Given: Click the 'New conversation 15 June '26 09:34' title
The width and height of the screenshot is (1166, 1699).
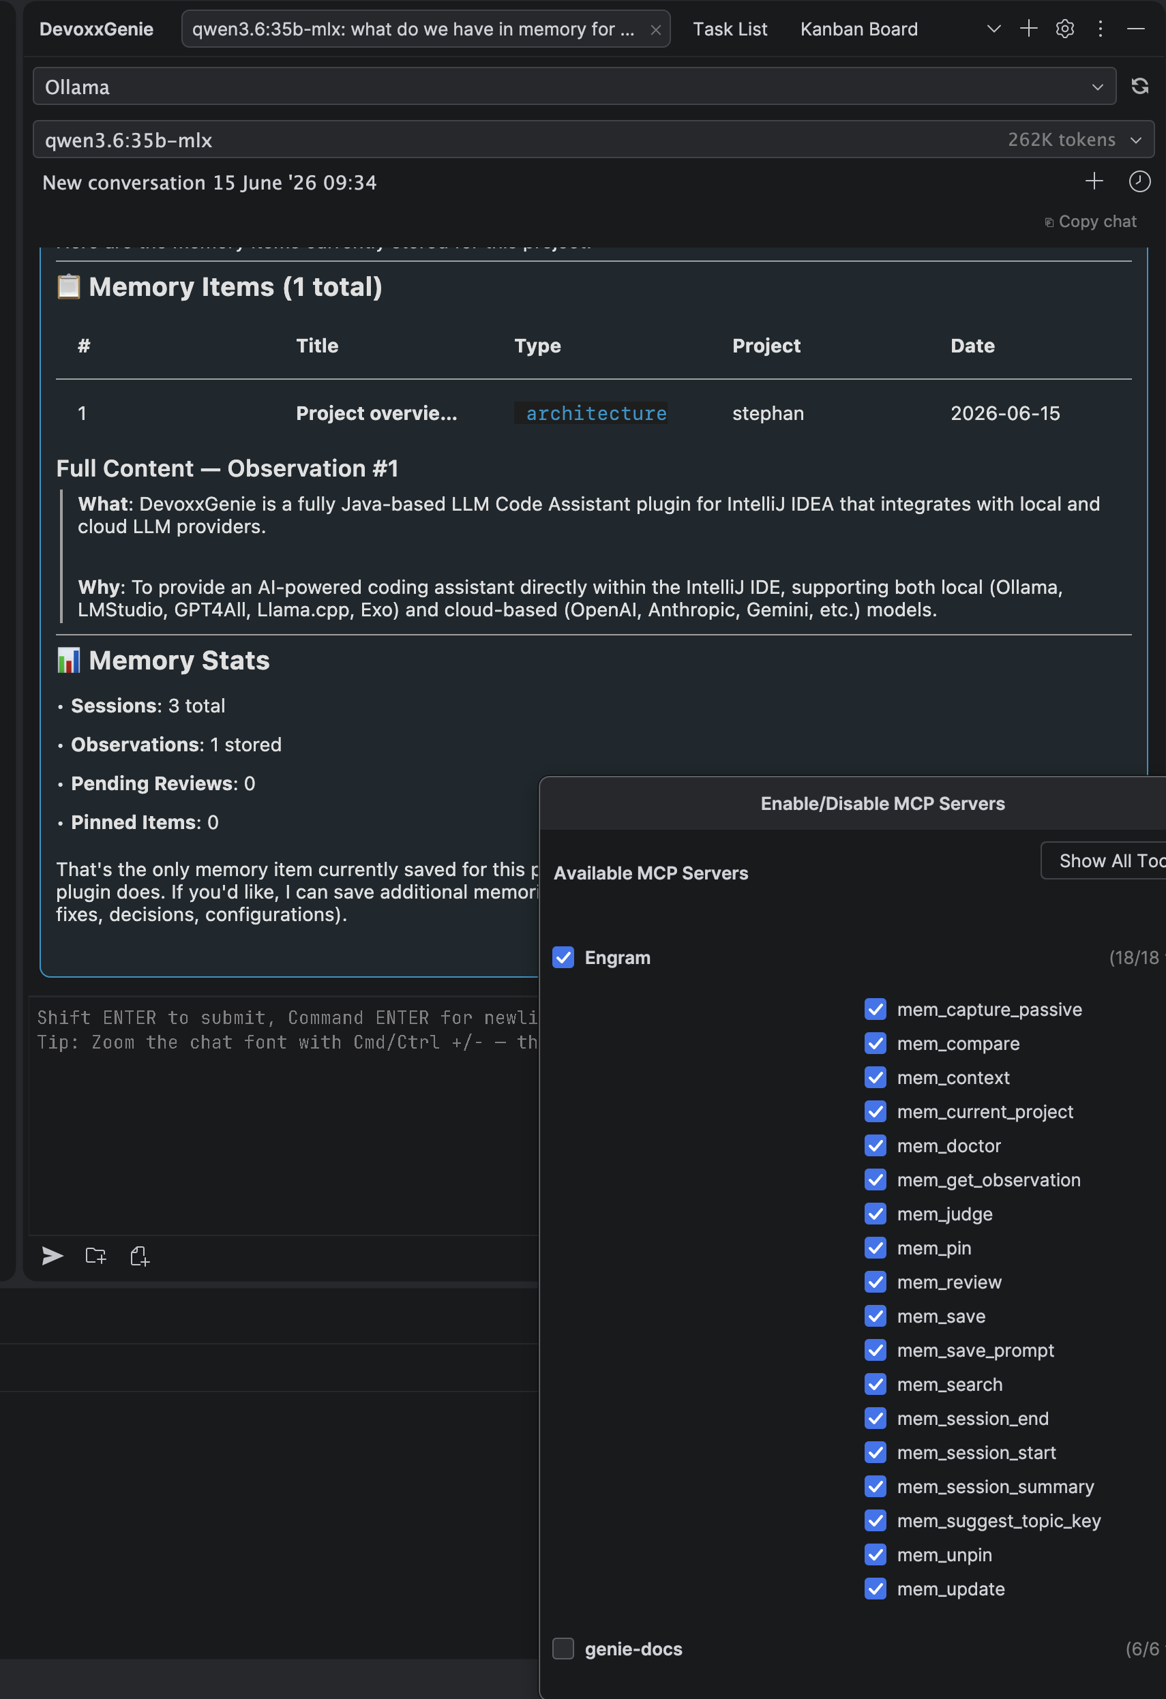Looking at the screenshot, I should pos(210,183).
